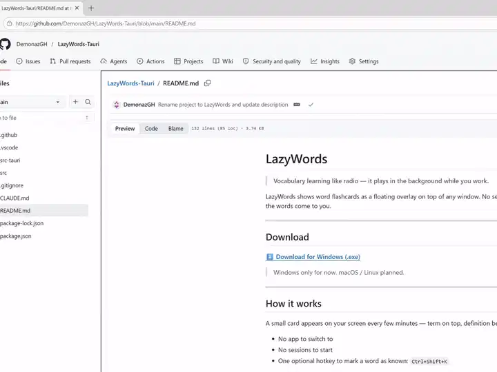Switch to the Blame view
This screenshot has height=372, width=497.
coord(175,128)
